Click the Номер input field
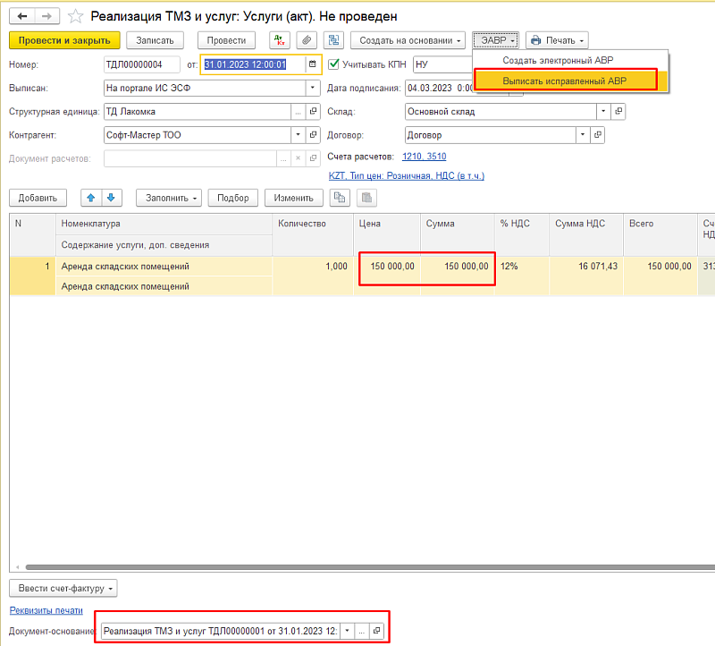This screenshot has width=715, height=646. tap(143, 64)
